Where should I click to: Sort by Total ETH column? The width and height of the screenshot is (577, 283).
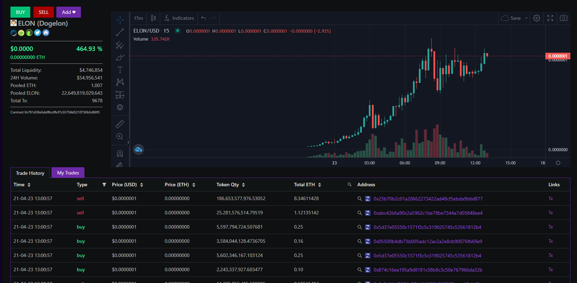tap(319, 185)
